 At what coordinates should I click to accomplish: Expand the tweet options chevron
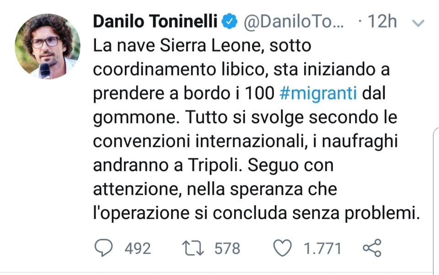[x=418, y=23]
